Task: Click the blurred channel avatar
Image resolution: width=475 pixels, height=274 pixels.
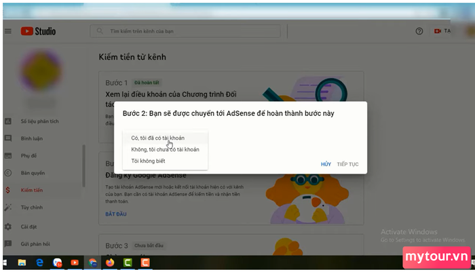Action: pos(41,71)
